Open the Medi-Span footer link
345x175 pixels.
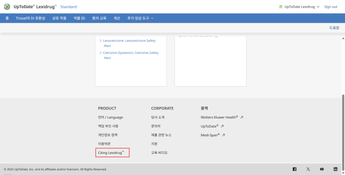[x=210, y=135]
